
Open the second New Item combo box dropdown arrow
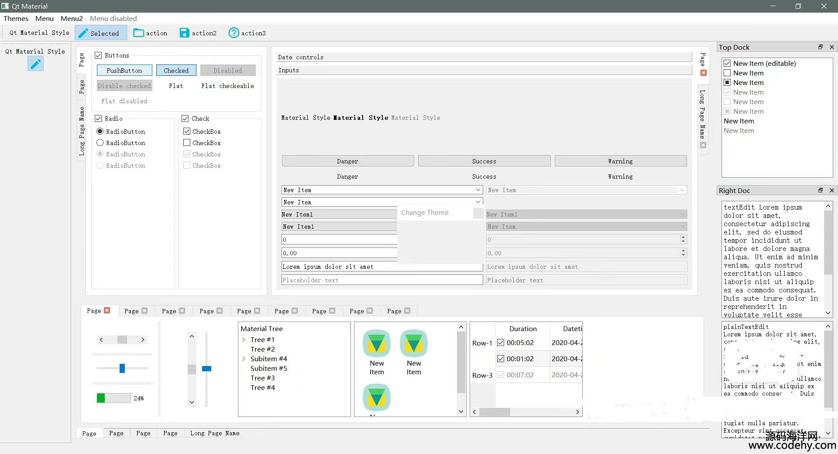tap(478, 202)
